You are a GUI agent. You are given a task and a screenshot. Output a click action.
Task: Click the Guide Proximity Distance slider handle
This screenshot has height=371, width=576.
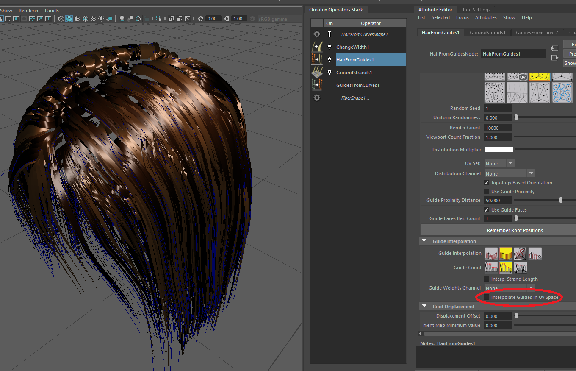[561, 200]
